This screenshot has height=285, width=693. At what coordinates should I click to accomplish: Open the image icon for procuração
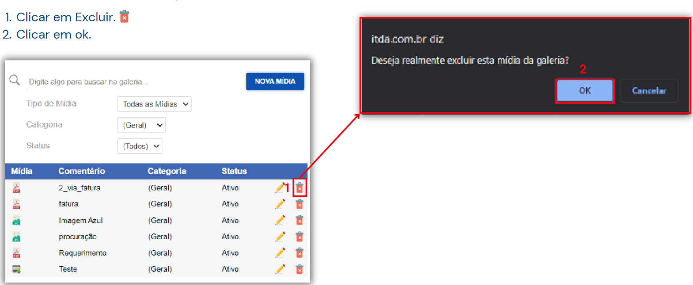pyautogui.click(x=16, y=237)
